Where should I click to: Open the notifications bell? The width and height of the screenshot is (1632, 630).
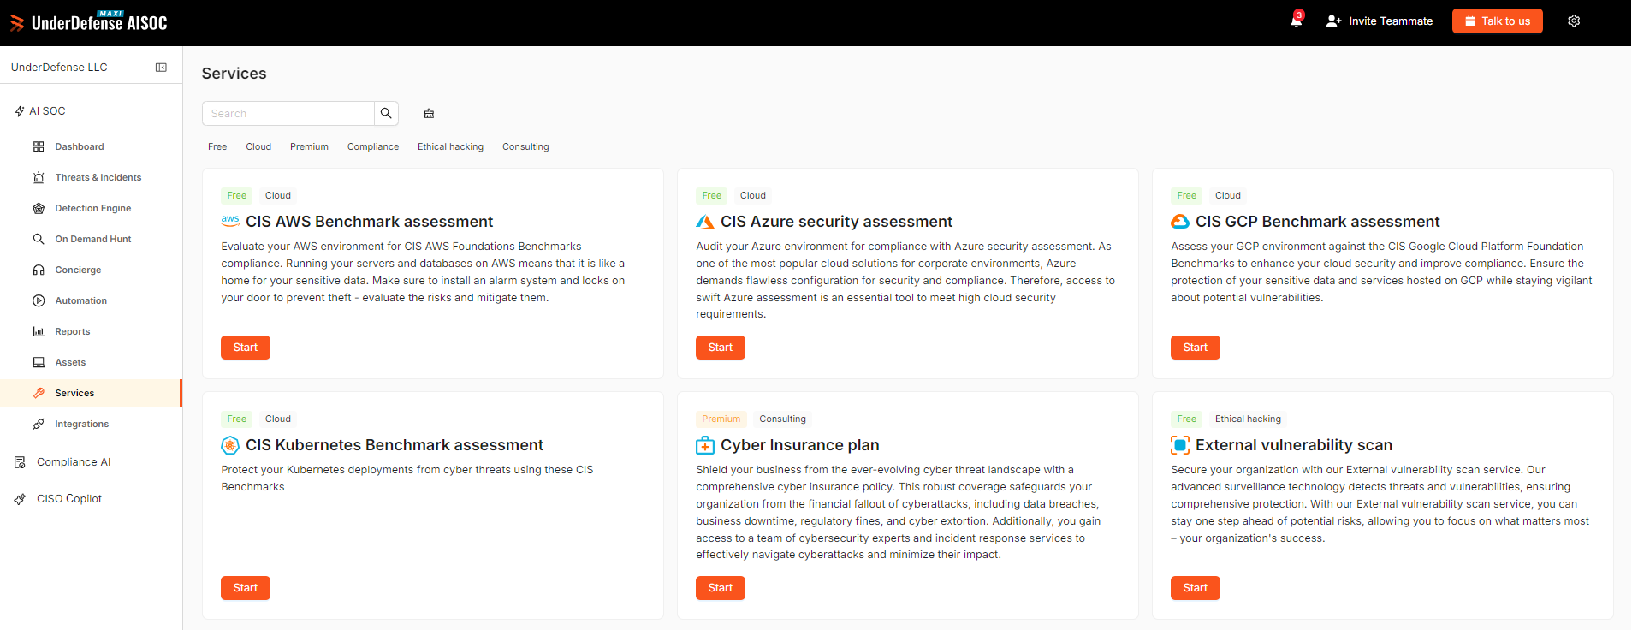coord(1297,21)
